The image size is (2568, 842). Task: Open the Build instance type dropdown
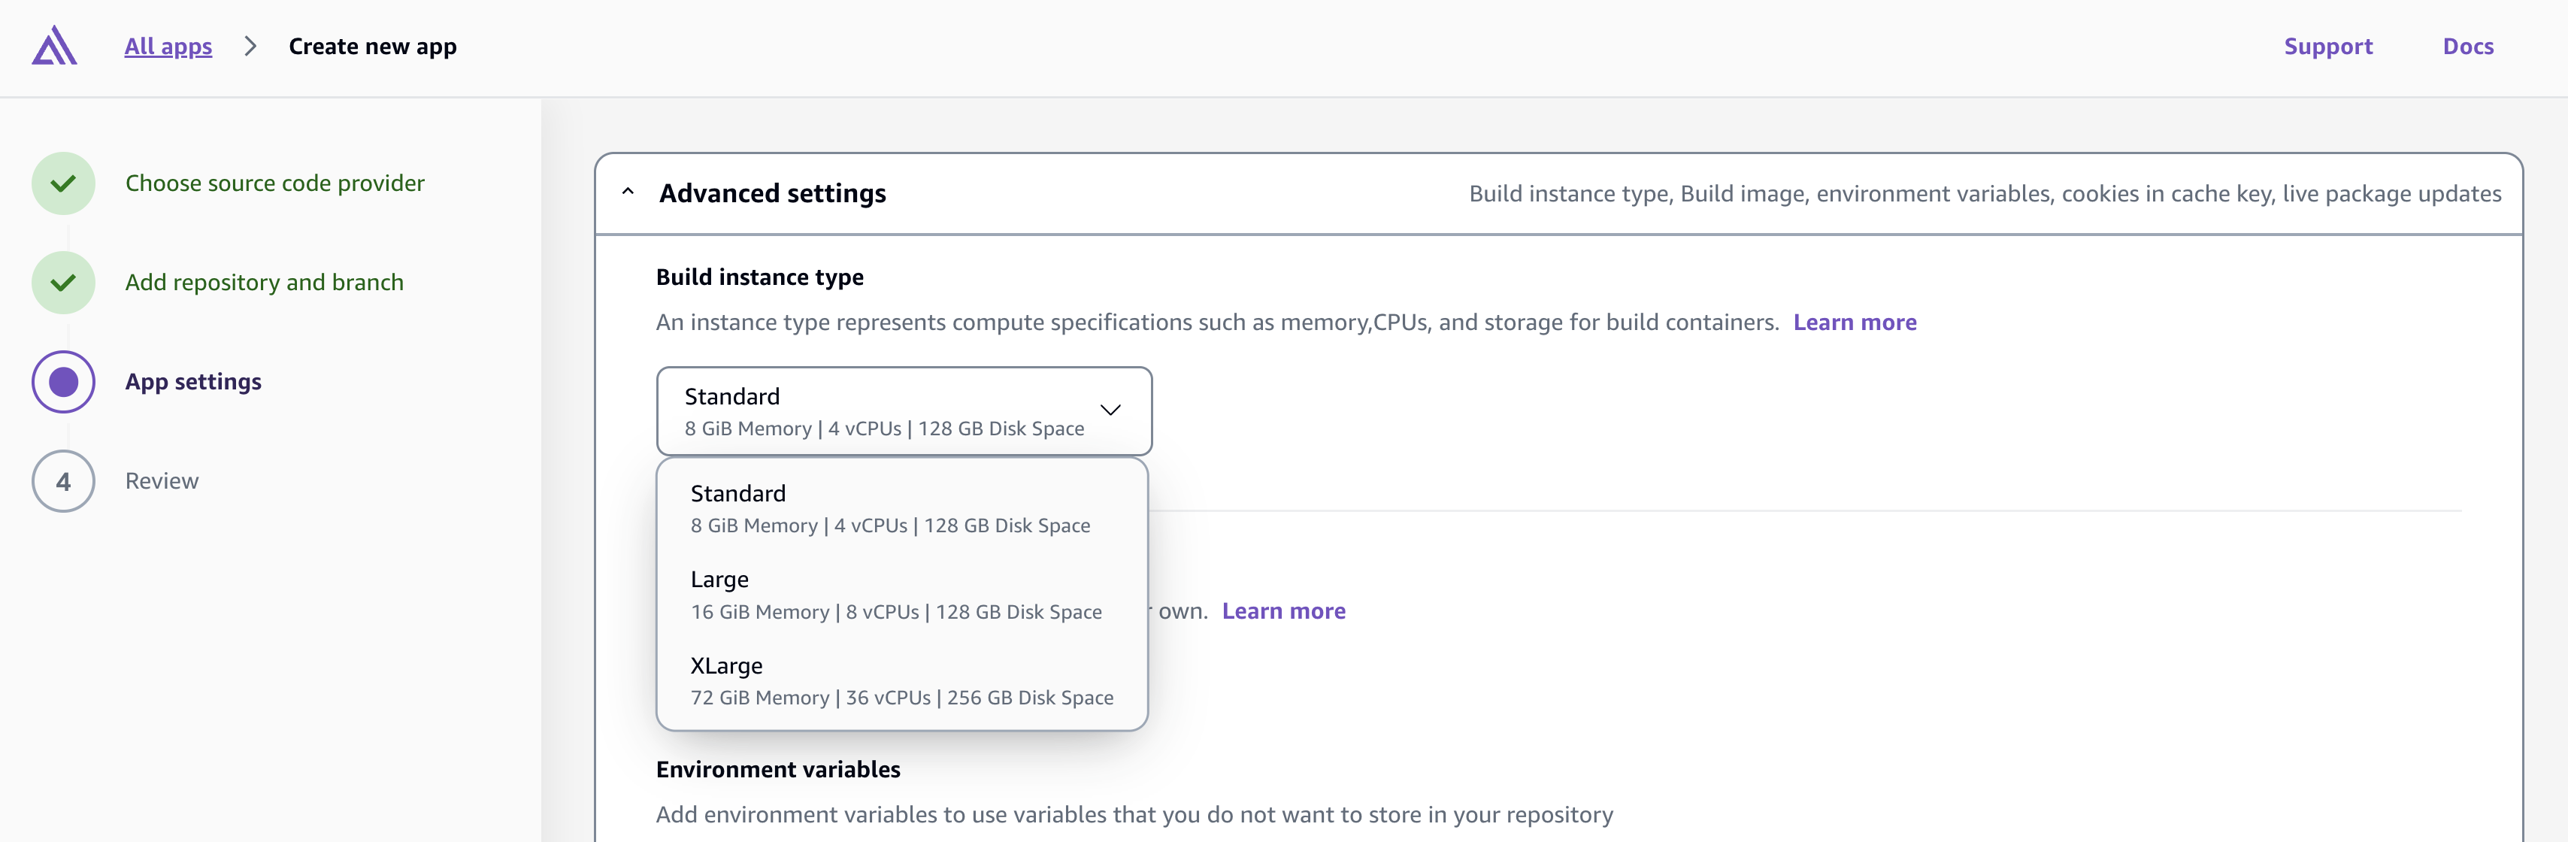point(903,410)
